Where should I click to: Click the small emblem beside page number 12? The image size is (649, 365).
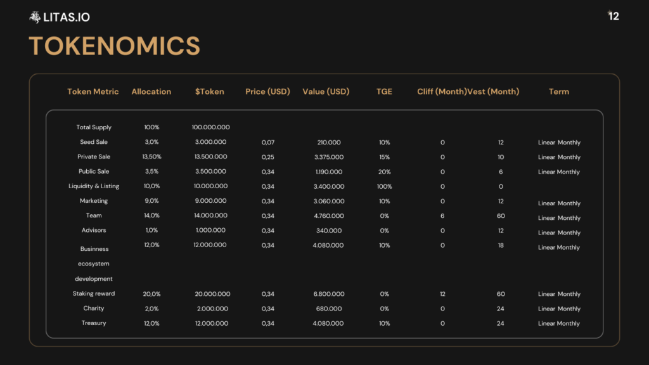[610, 13]
